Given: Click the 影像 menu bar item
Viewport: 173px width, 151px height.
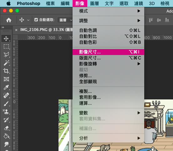Looking at the screenshot, I should [x=80, y=3].
